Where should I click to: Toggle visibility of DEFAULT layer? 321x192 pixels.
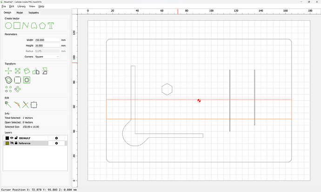point(12,138)
